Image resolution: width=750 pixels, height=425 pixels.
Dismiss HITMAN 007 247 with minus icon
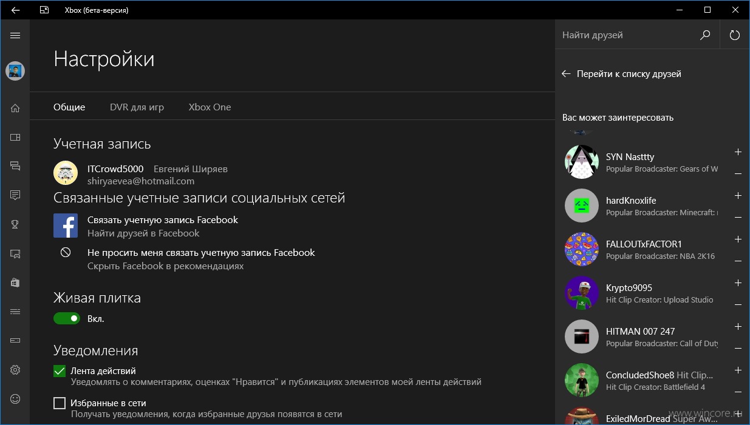[738, 349]
